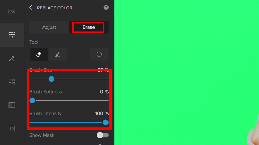259x145 pixels.
Task: Click the Brush Intensity slider handle
Action: pos(105,122)
